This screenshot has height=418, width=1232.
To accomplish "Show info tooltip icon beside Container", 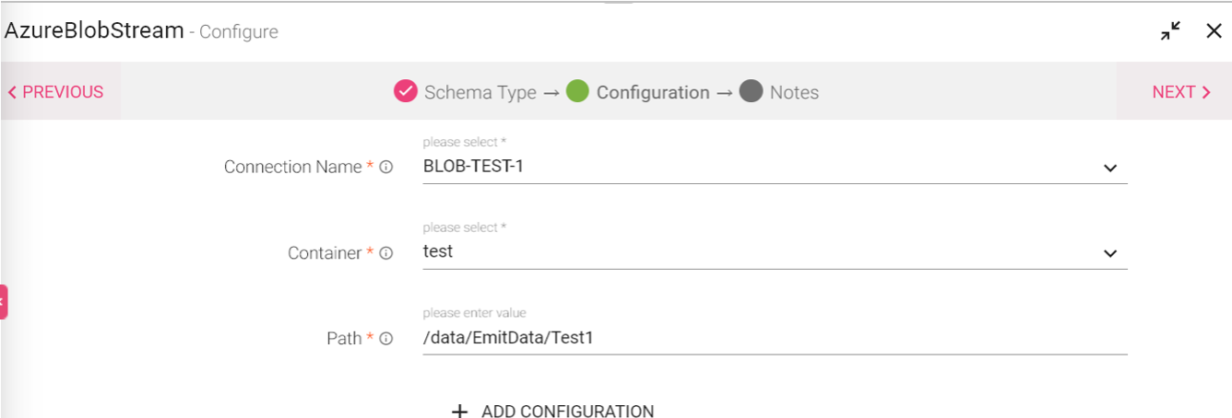I will 386,253.
